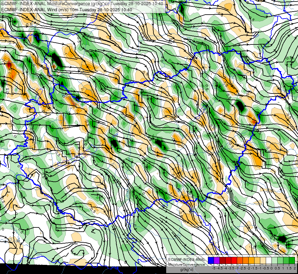Click the legend tick label 2
The height and width of the screenshot is (274, 298).
[295, 268]
